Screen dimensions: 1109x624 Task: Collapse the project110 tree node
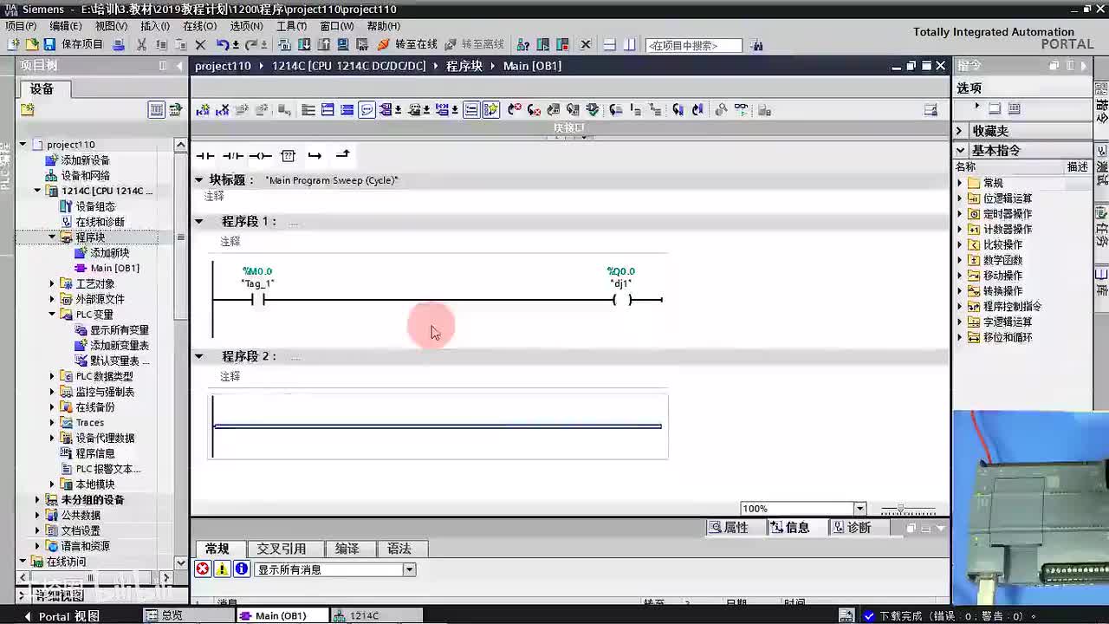(x=23, y=145)
